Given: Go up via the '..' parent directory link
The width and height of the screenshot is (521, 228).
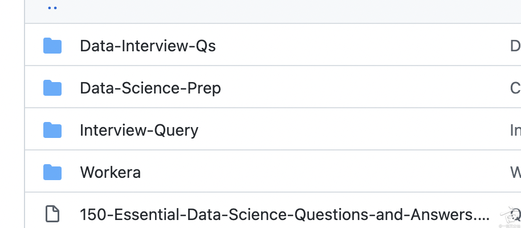Looking at the screenshot, I should click(52, 8).
